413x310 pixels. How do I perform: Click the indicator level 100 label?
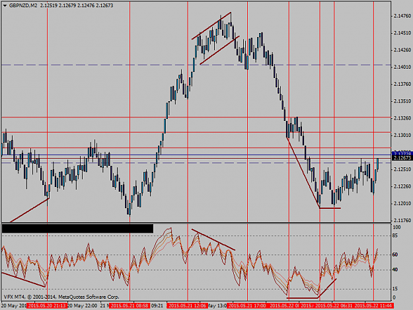point(396,227)
